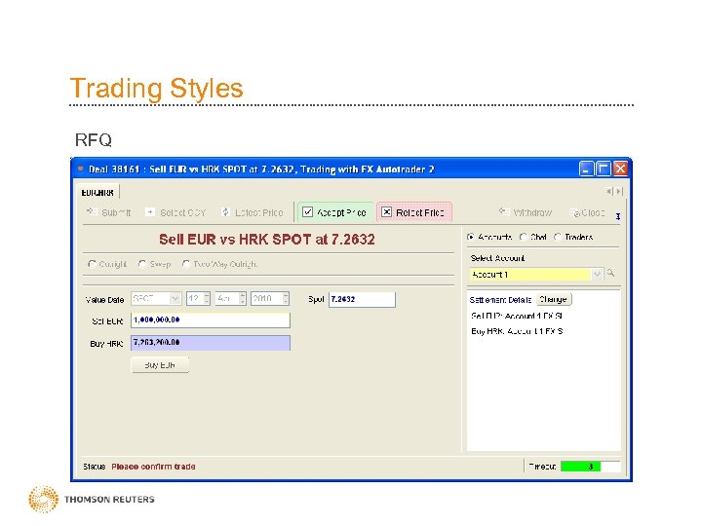Click the Thomson Reuters logo
This screenshot has width=702, height=526.
[92, 499]
